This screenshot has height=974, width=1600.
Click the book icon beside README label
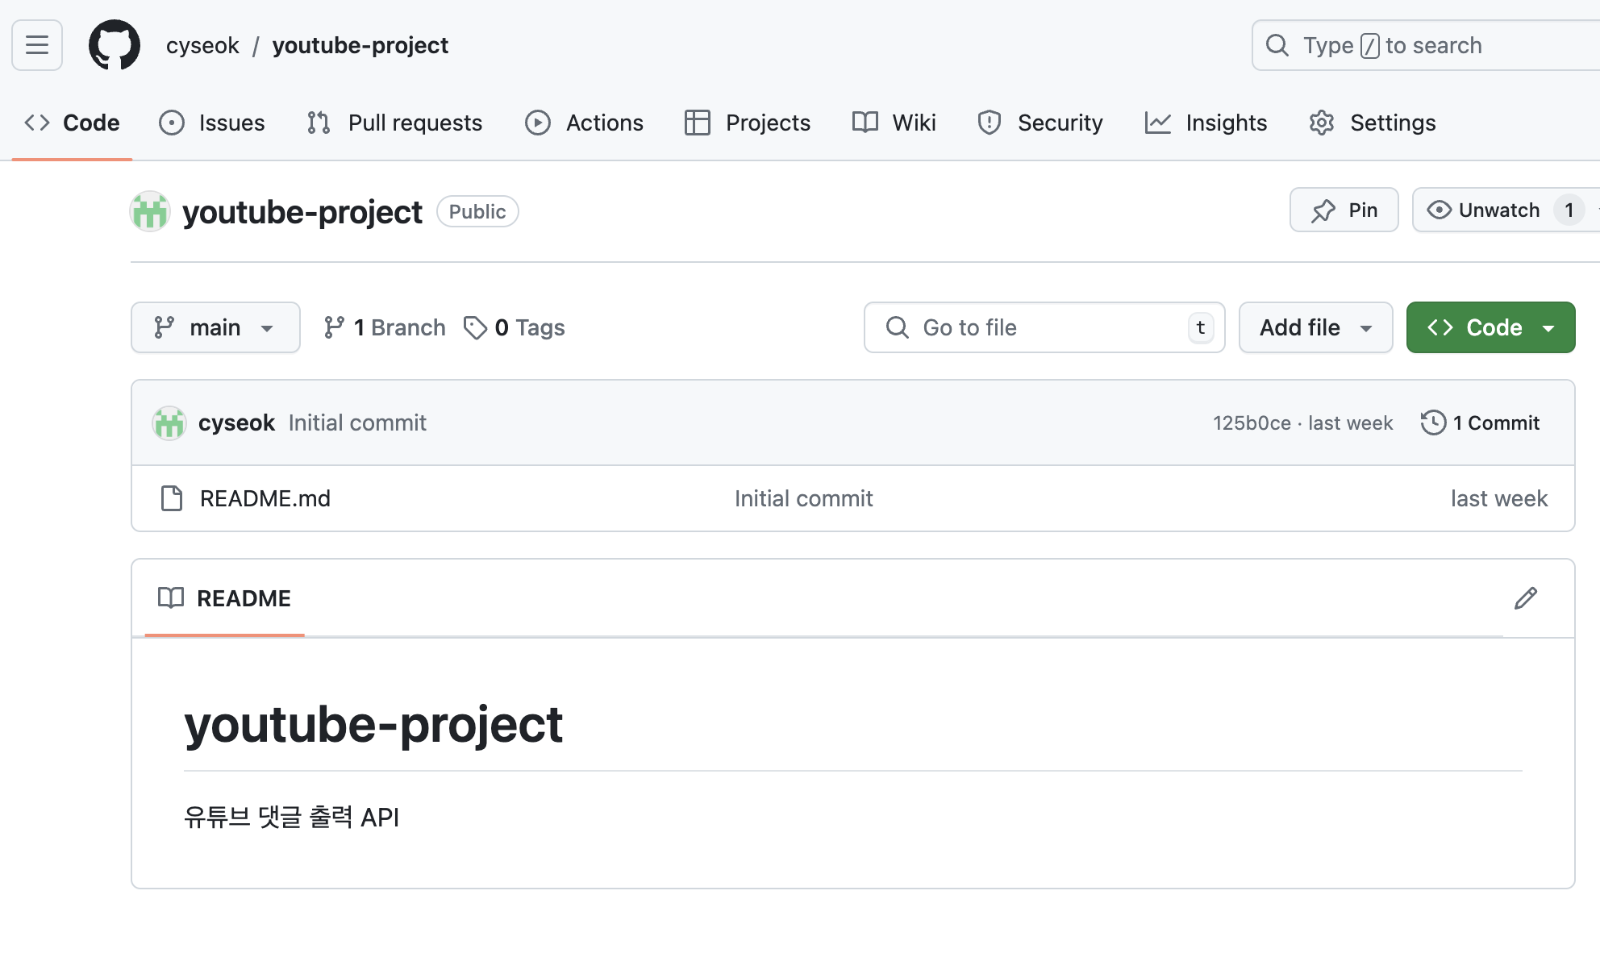point(171,598)
